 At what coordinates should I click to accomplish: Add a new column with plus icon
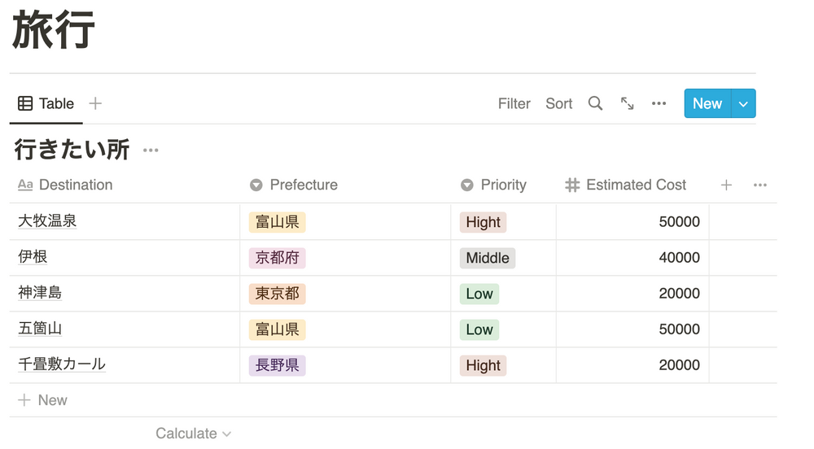point(726,185)
